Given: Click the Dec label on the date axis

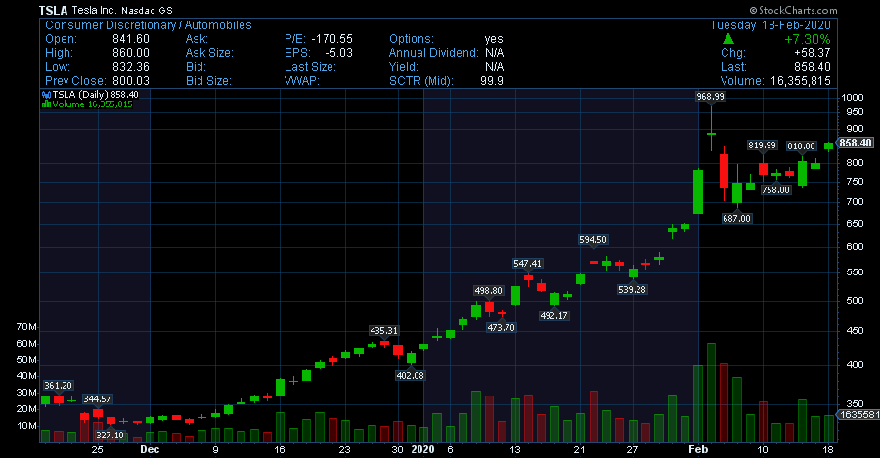Looking at the screenshot, I should pyautogui.click(x=150, y=449).
